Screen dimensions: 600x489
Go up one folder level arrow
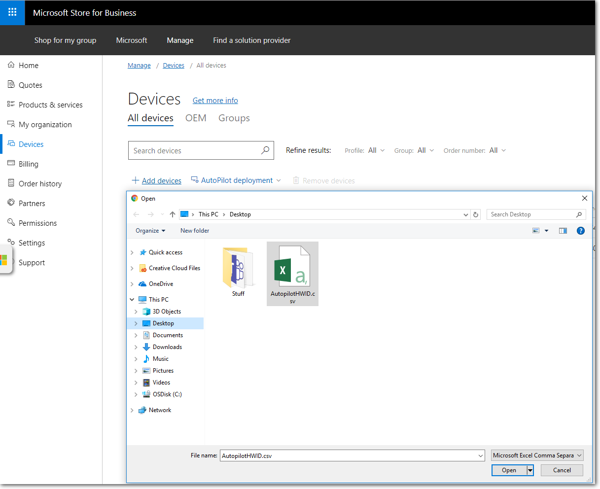tap(172, 214)
